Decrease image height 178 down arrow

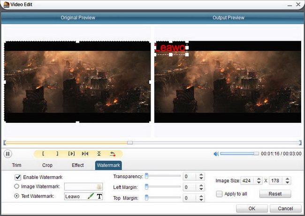pyautogui.click(x=288, y=182)
